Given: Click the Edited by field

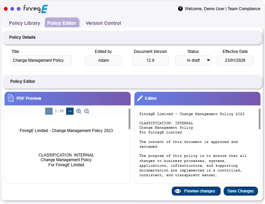Looking at the screenshot, I should (x=103, y=60).
